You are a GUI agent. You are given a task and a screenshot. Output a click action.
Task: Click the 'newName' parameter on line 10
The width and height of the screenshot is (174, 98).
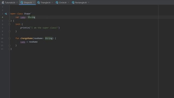pos(38,38)
